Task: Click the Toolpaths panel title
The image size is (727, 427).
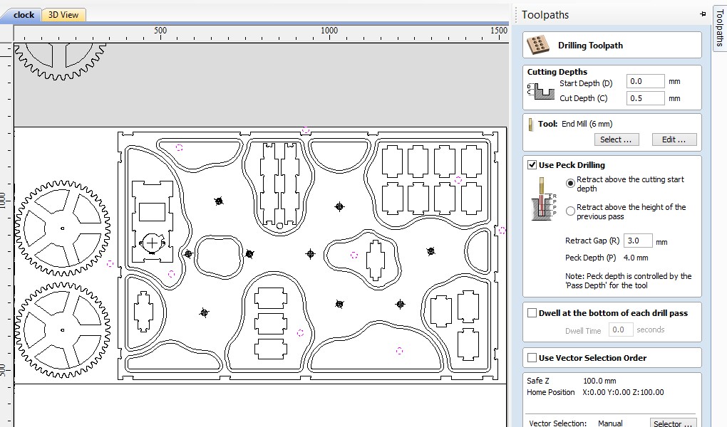Action: point(545,15)
